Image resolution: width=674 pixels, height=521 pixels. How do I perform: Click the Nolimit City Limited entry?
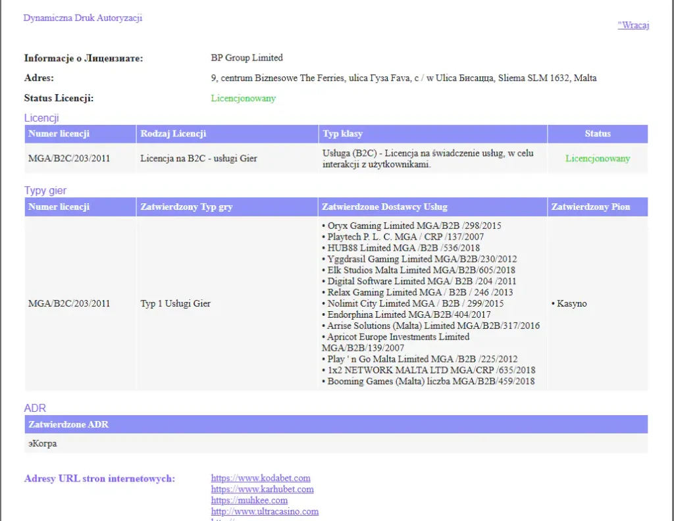tap(413, 304)
